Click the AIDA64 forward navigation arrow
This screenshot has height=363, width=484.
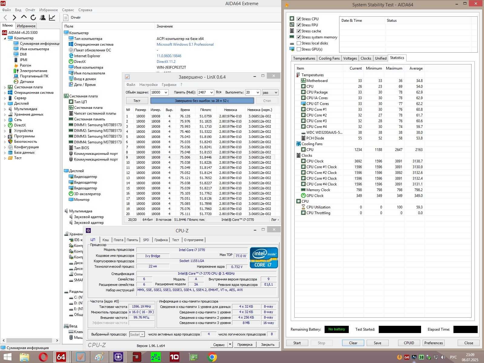tap(14, 18)
